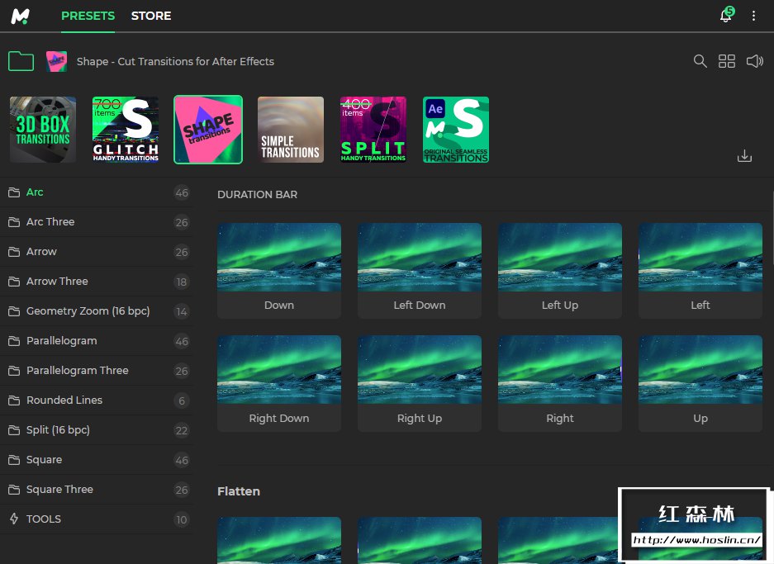This screenshot has width=774, height=564.
Task: Open the Square category
Action: (x=97, y=460)
